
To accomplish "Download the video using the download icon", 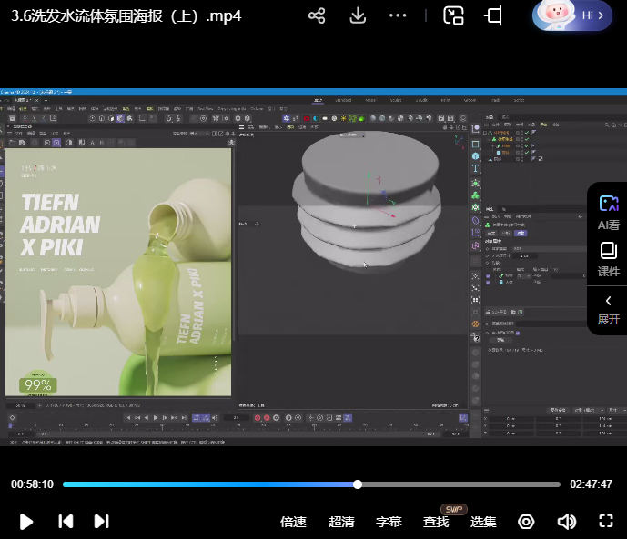I will tap(359, 16).
